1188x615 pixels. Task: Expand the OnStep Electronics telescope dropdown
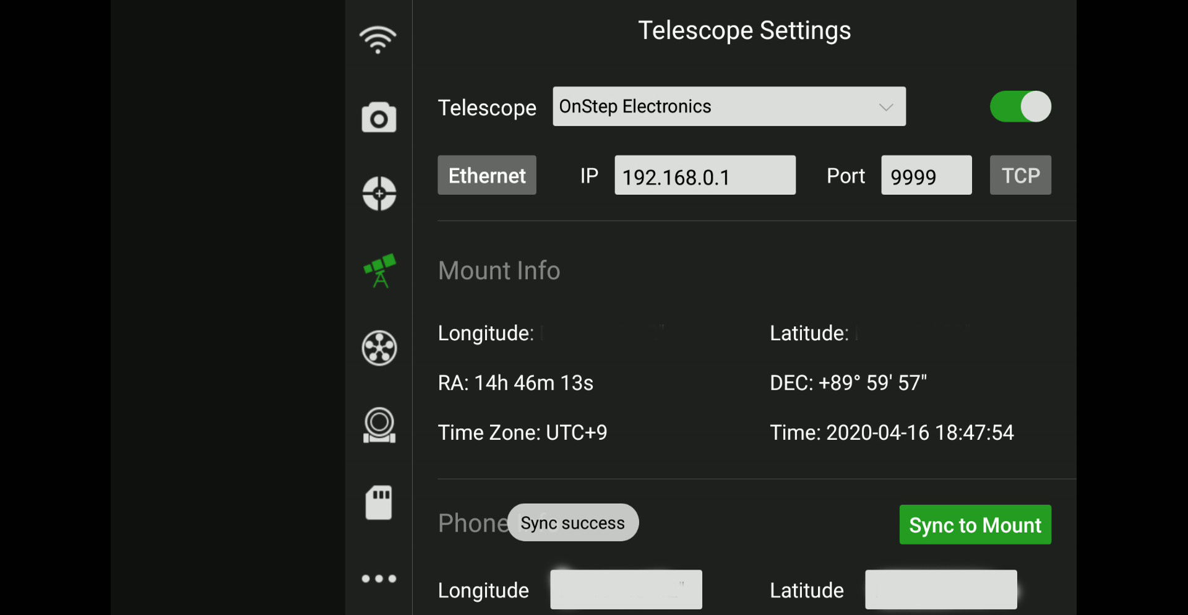(729, 106)
